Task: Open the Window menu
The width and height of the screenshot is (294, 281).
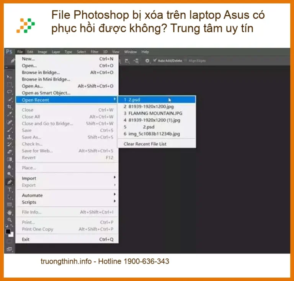Action: (x=130, y=52)
